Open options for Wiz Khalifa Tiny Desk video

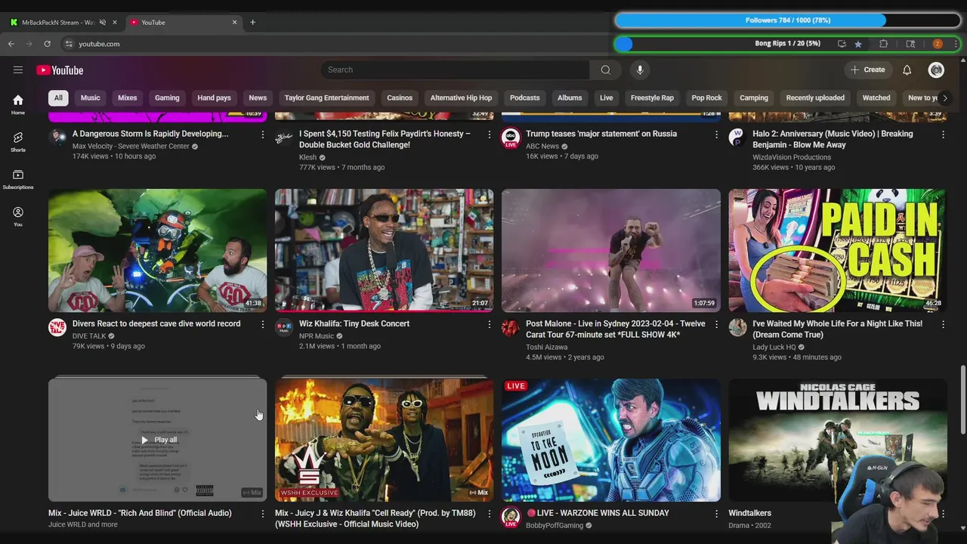click(490, 324)
